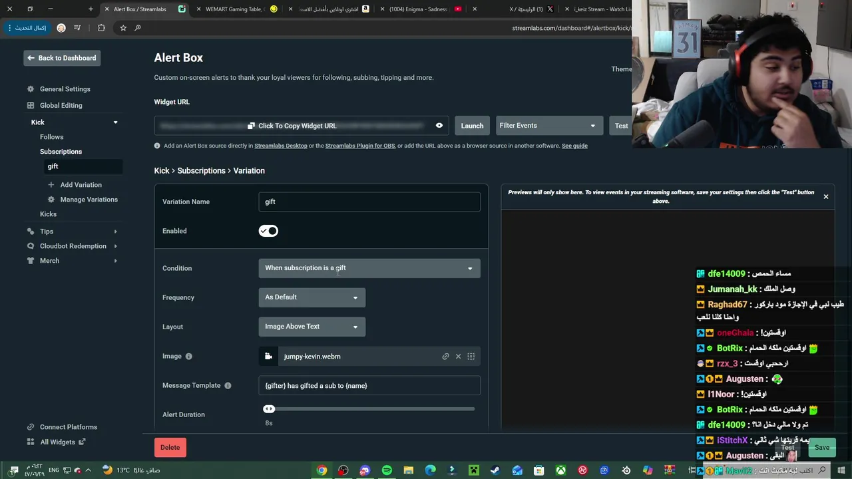852x479 pixels.
Task: Open Manage Variations gear icon
Action: coord(51,200)
